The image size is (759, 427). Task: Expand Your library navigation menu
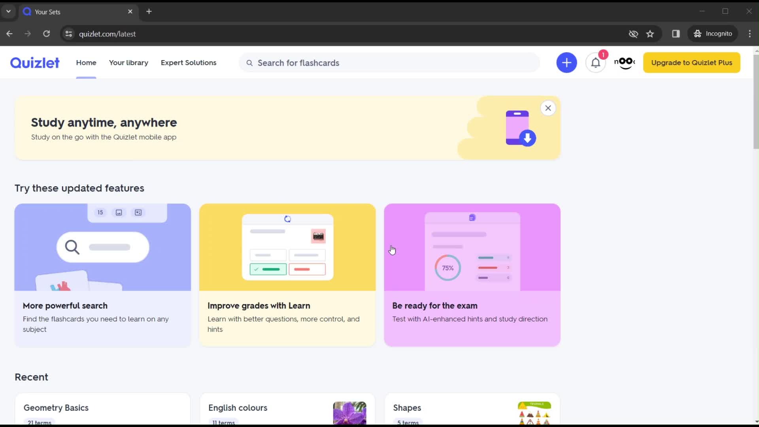coord(129,62)
